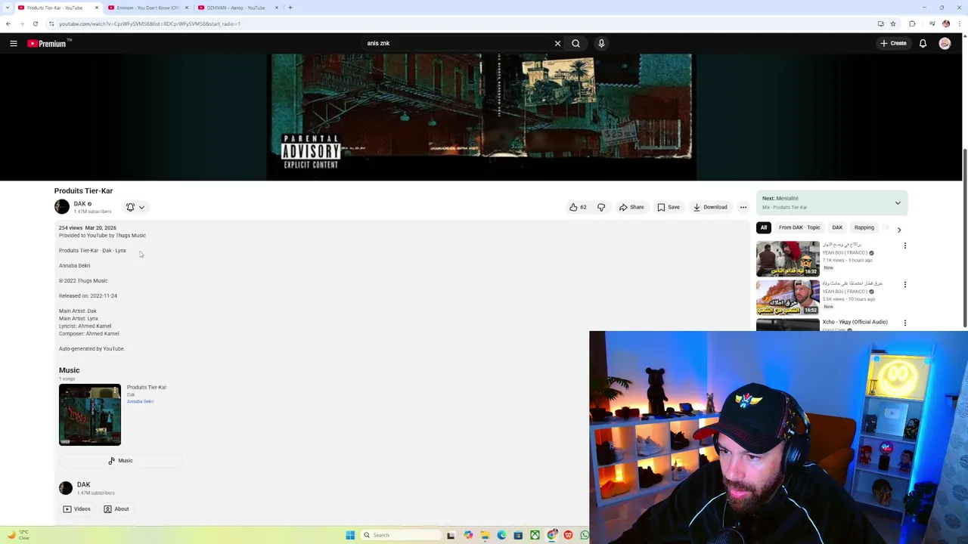Screen dimensions: 968x544
Task: Click 'Auto-generated by YouTube.' text
Action: 92,348
